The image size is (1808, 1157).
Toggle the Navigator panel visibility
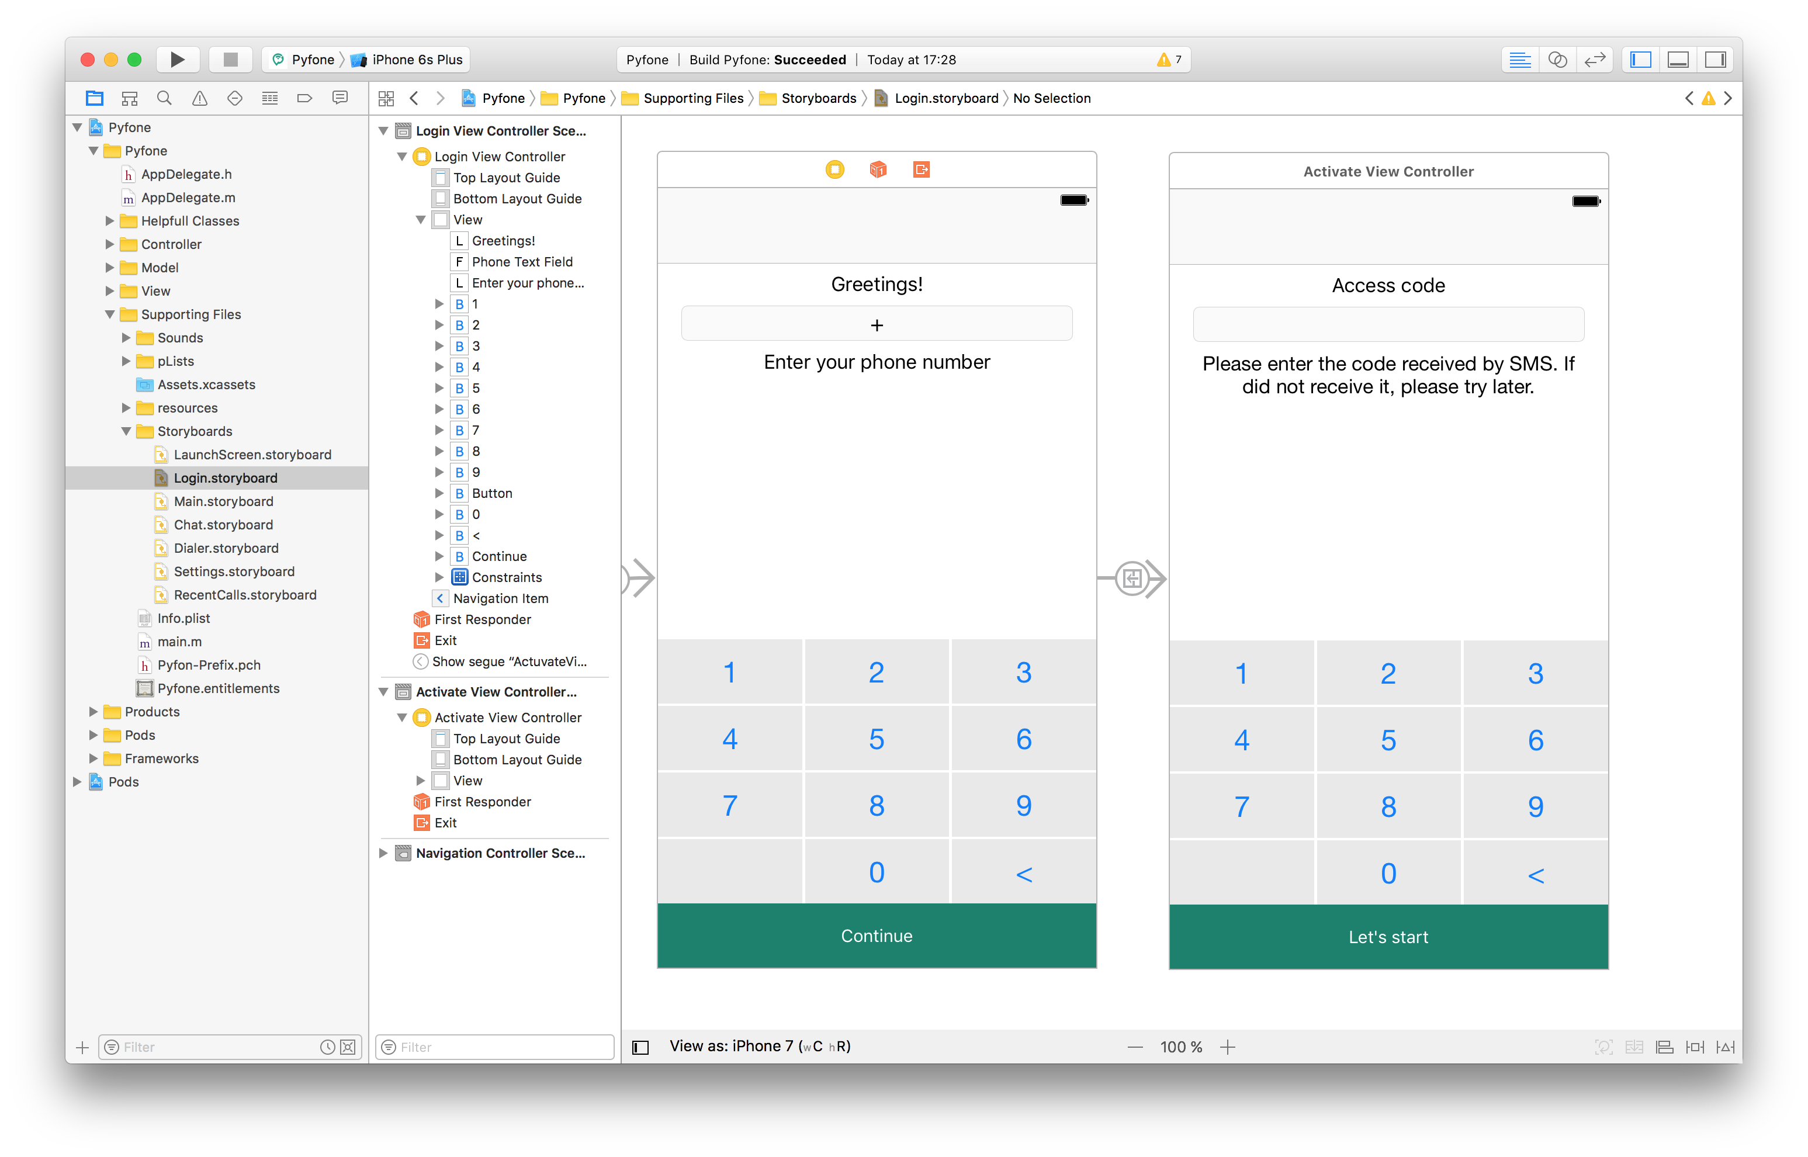click(1640, 60)
